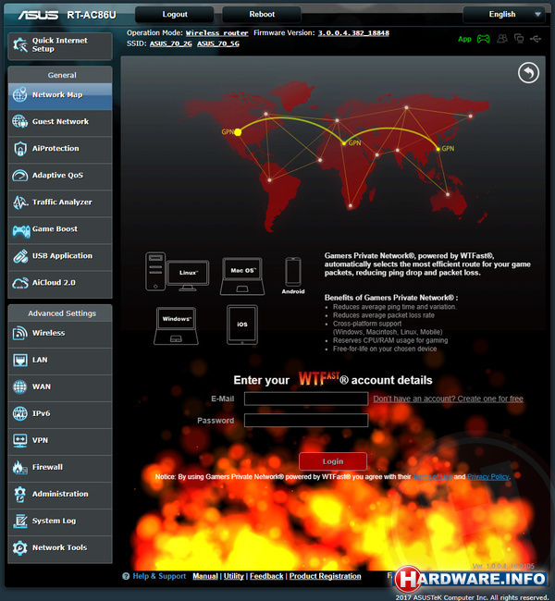555x601 pixels.
Task: Open AiCloud 2.0
Action: (x=60, y=283)
